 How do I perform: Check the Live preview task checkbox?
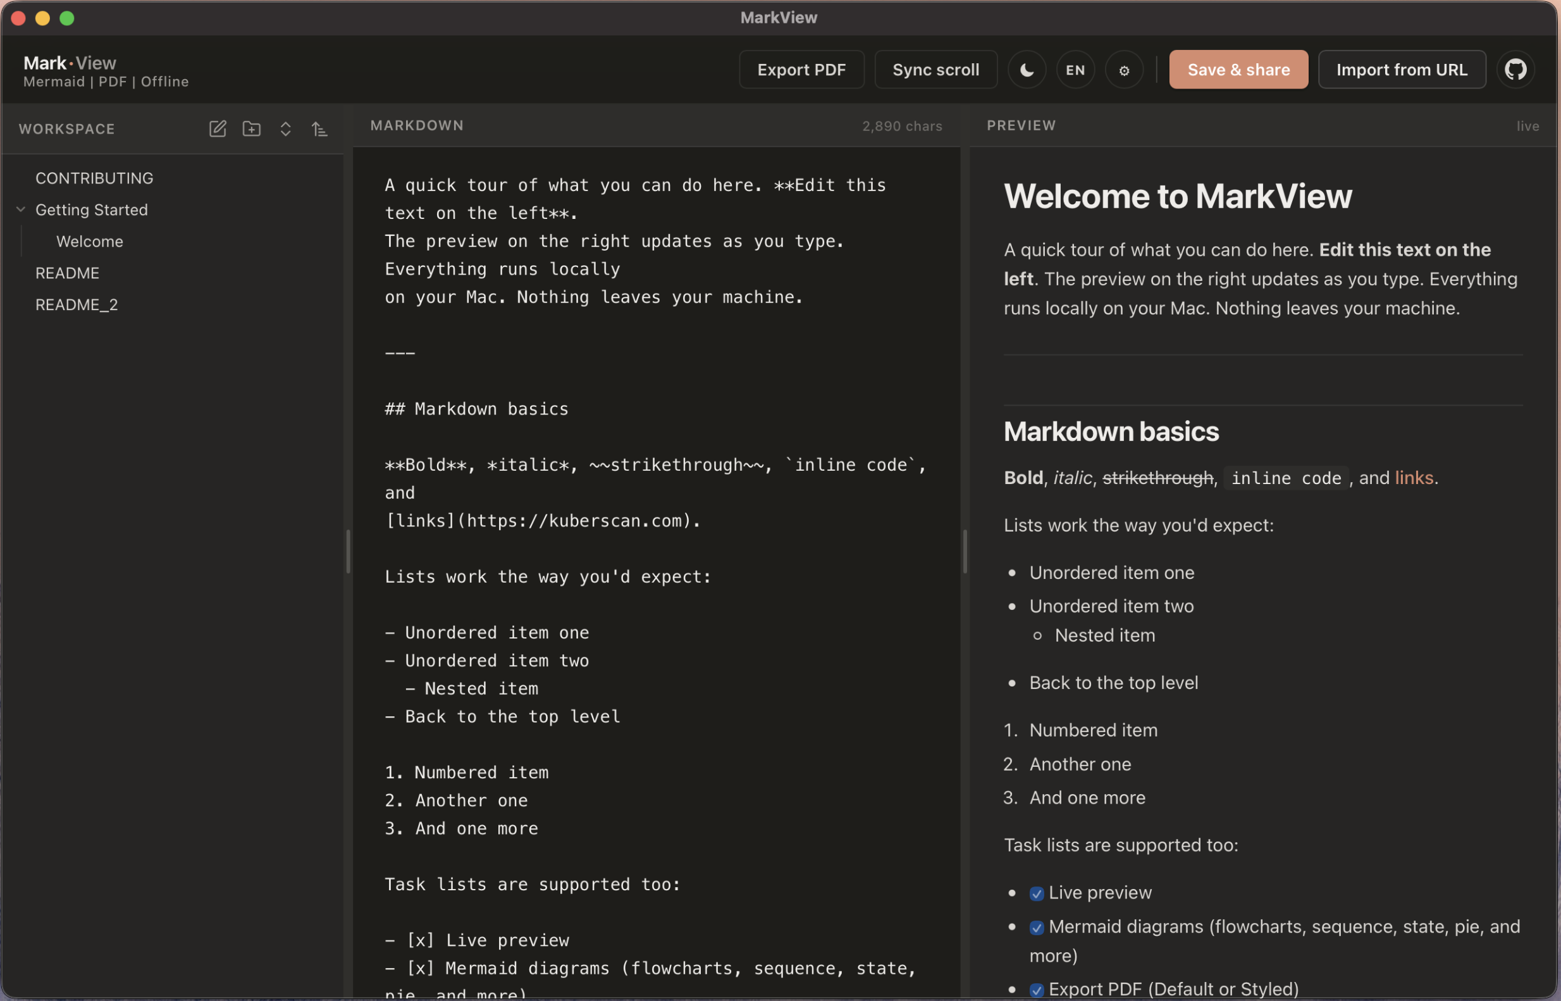click(1037, 893)
